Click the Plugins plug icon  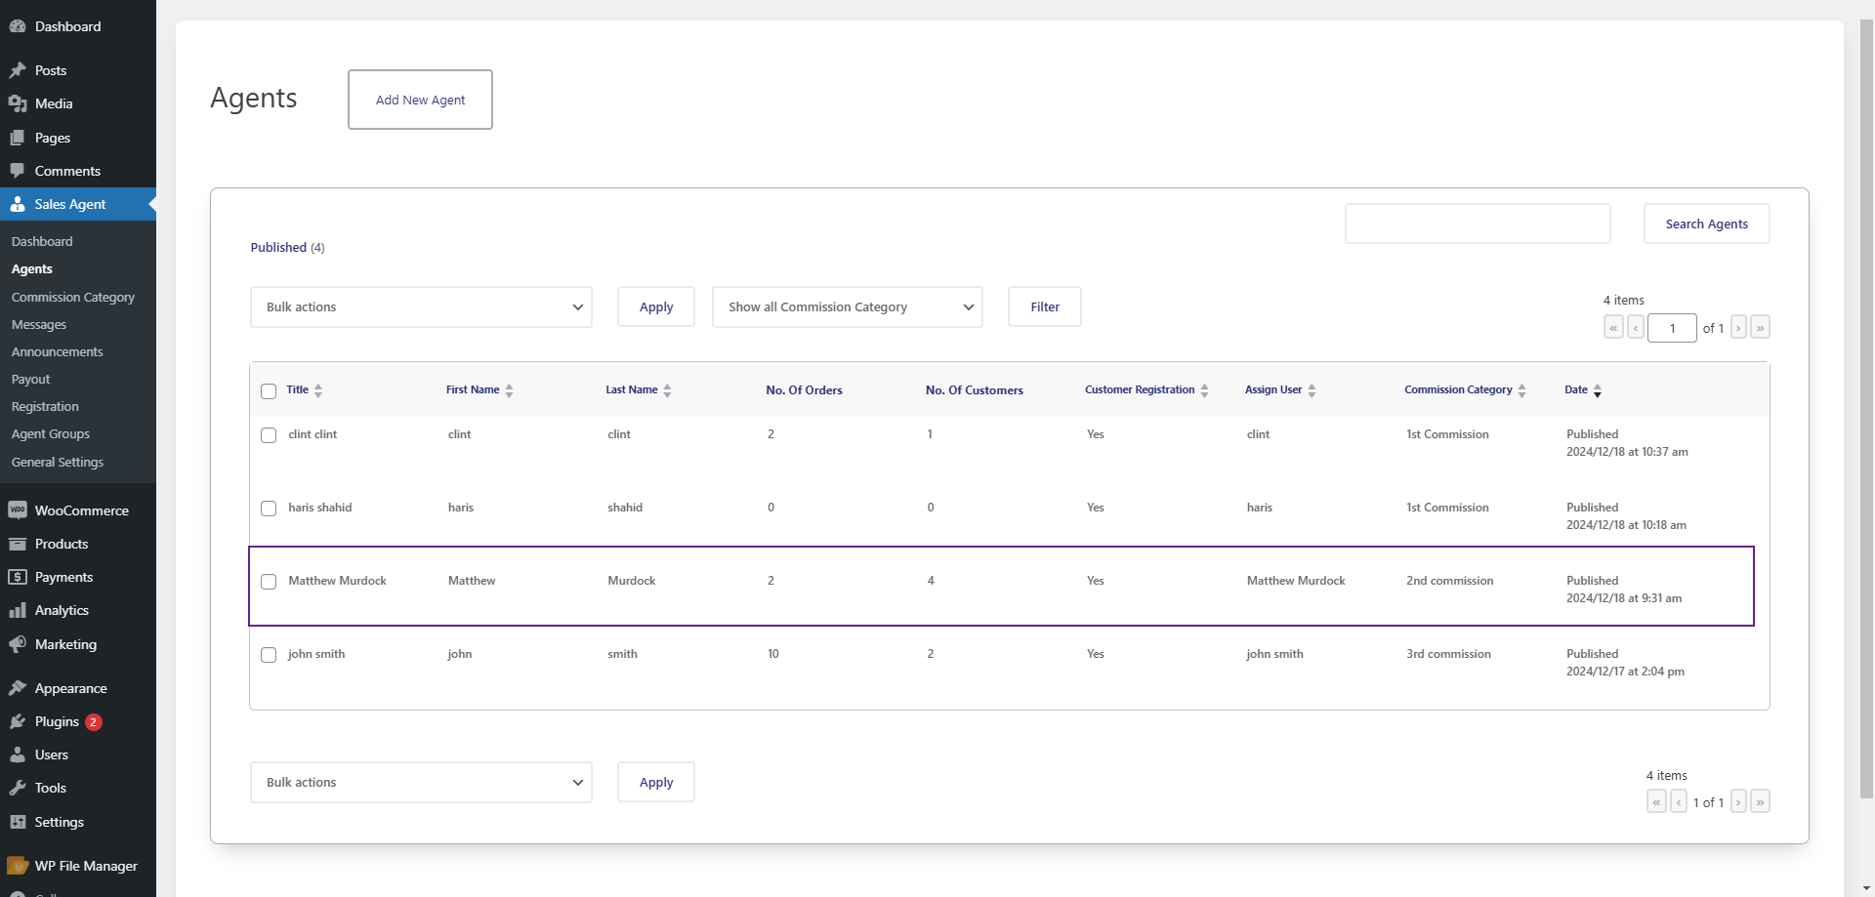[18, 721]
